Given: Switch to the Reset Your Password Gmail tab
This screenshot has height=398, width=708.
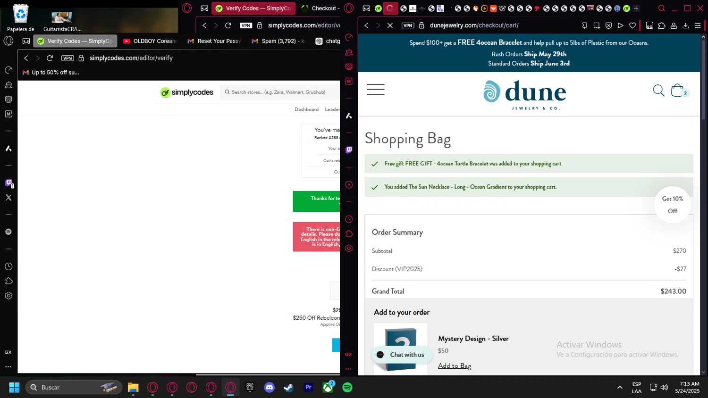Looking at the screenshot, I should [214, 41].
